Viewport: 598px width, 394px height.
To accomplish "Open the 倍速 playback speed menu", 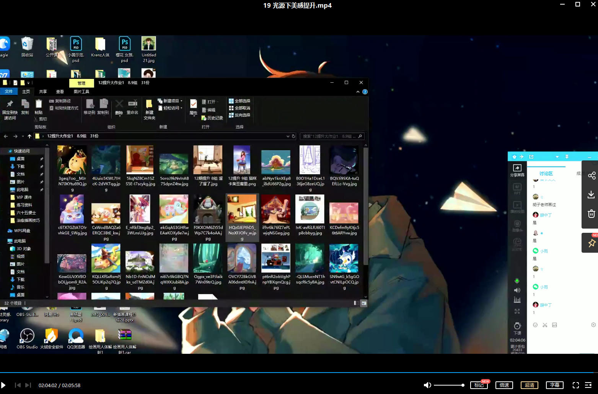I will pyautogui.click(x=504, y=385).
